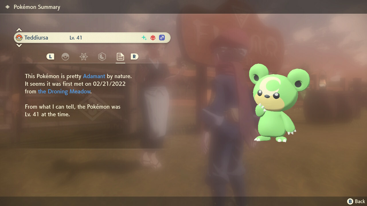This screenshot has width=367, height=206.
Task: Click the Adamant nature text
Action: point(94,76)
